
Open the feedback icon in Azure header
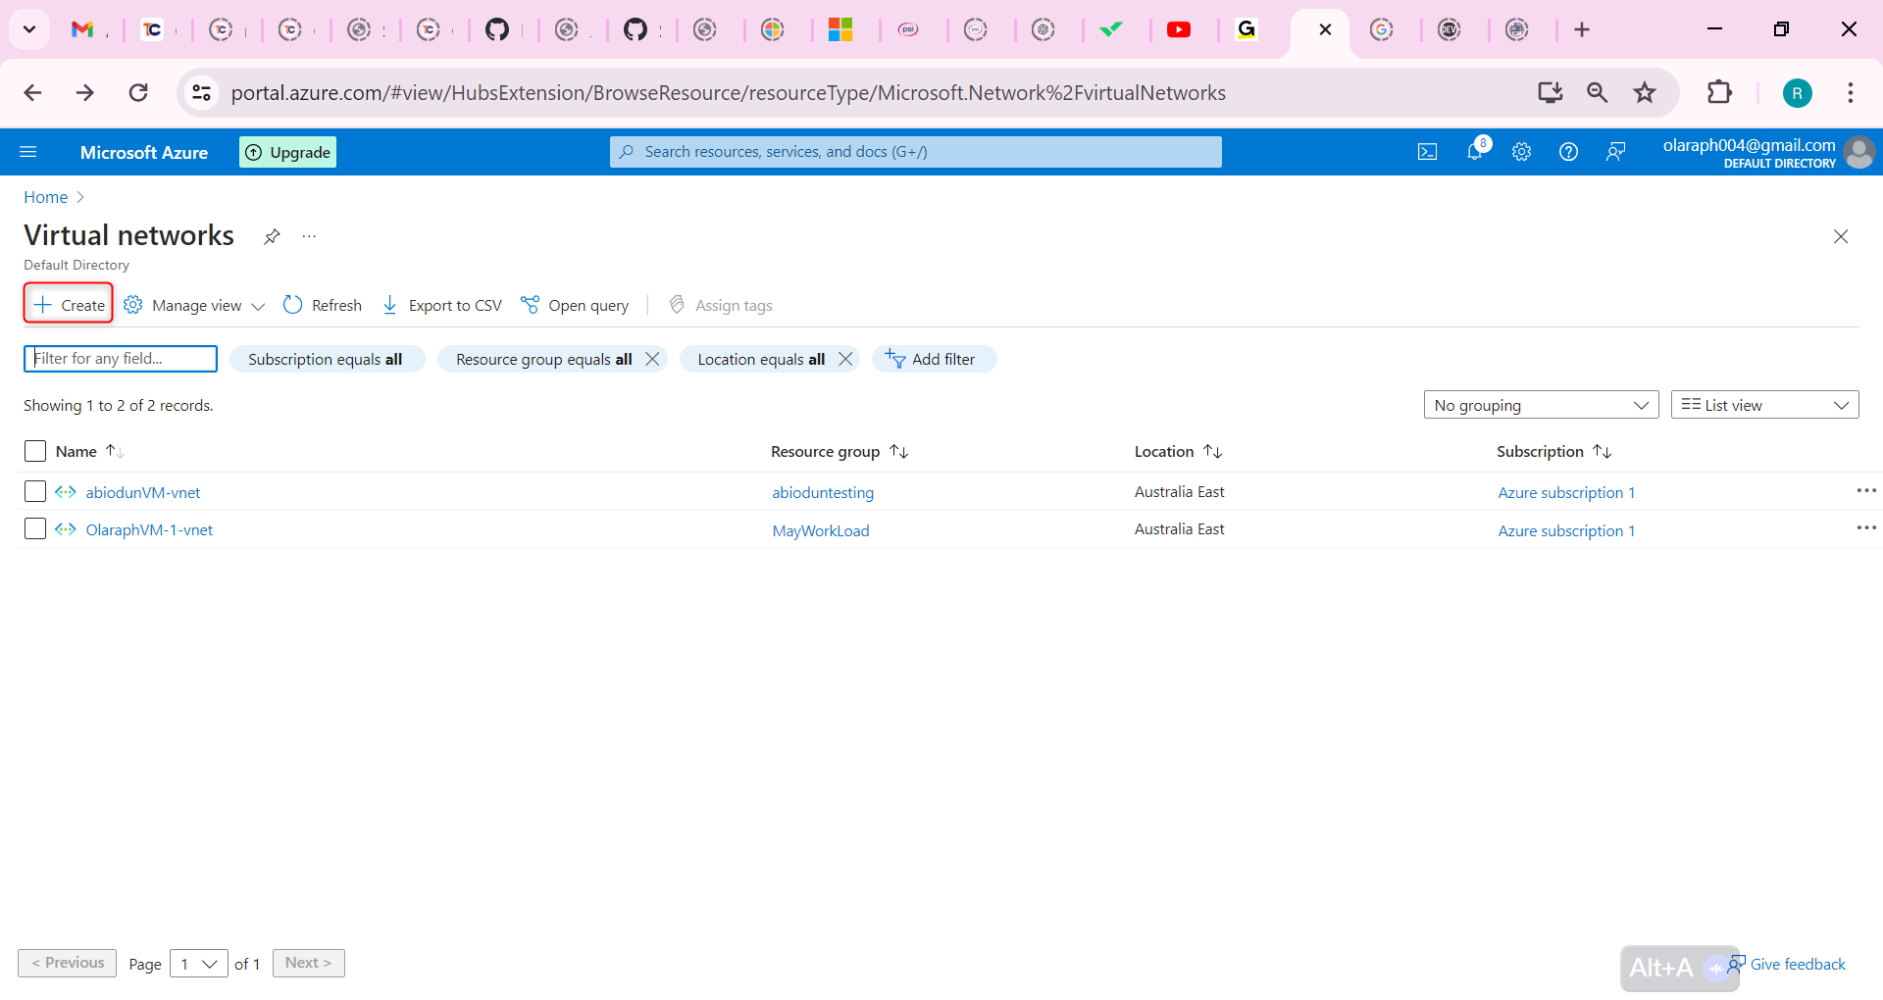pos(1615,152)
